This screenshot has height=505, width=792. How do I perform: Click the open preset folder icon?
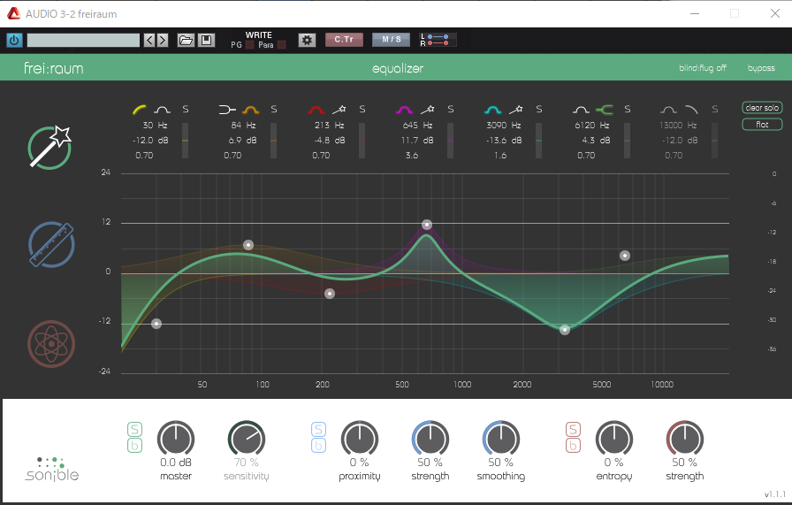(x=186, y=40)
